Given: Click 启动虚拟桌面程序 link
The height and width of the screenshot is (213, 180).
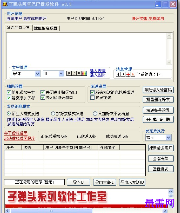Looking at the screenshot, I should click(x=19, y=138).
